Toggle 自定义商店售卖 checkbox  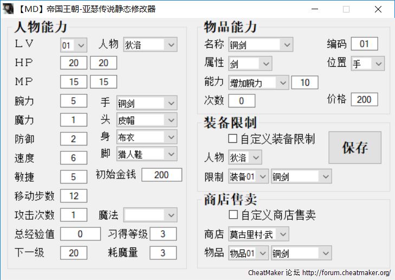click(233, 215)
